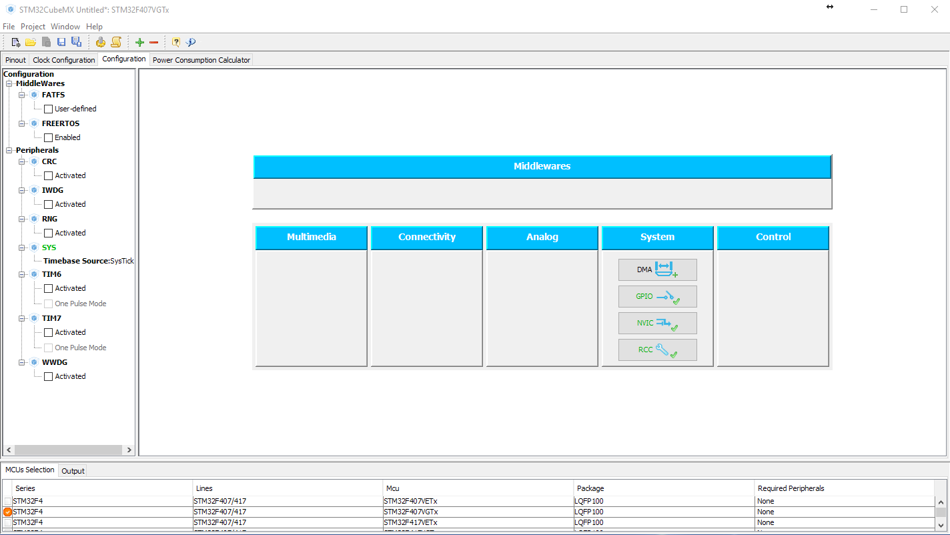Click the FREERTOS middleware cube icon
This screenshot has width=950, height=535.
pos(34,123)
